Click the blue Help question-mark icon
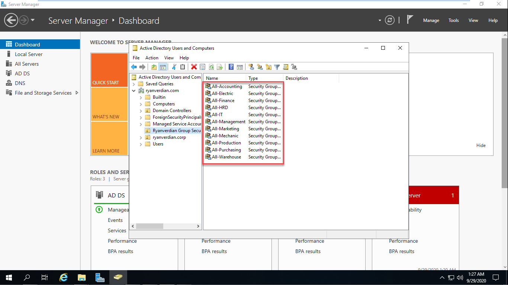 231,67
